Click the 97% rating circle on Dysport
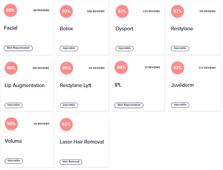The width and height of the screenshot is (223, 170). pyautogui.click(x=122, y=11)
